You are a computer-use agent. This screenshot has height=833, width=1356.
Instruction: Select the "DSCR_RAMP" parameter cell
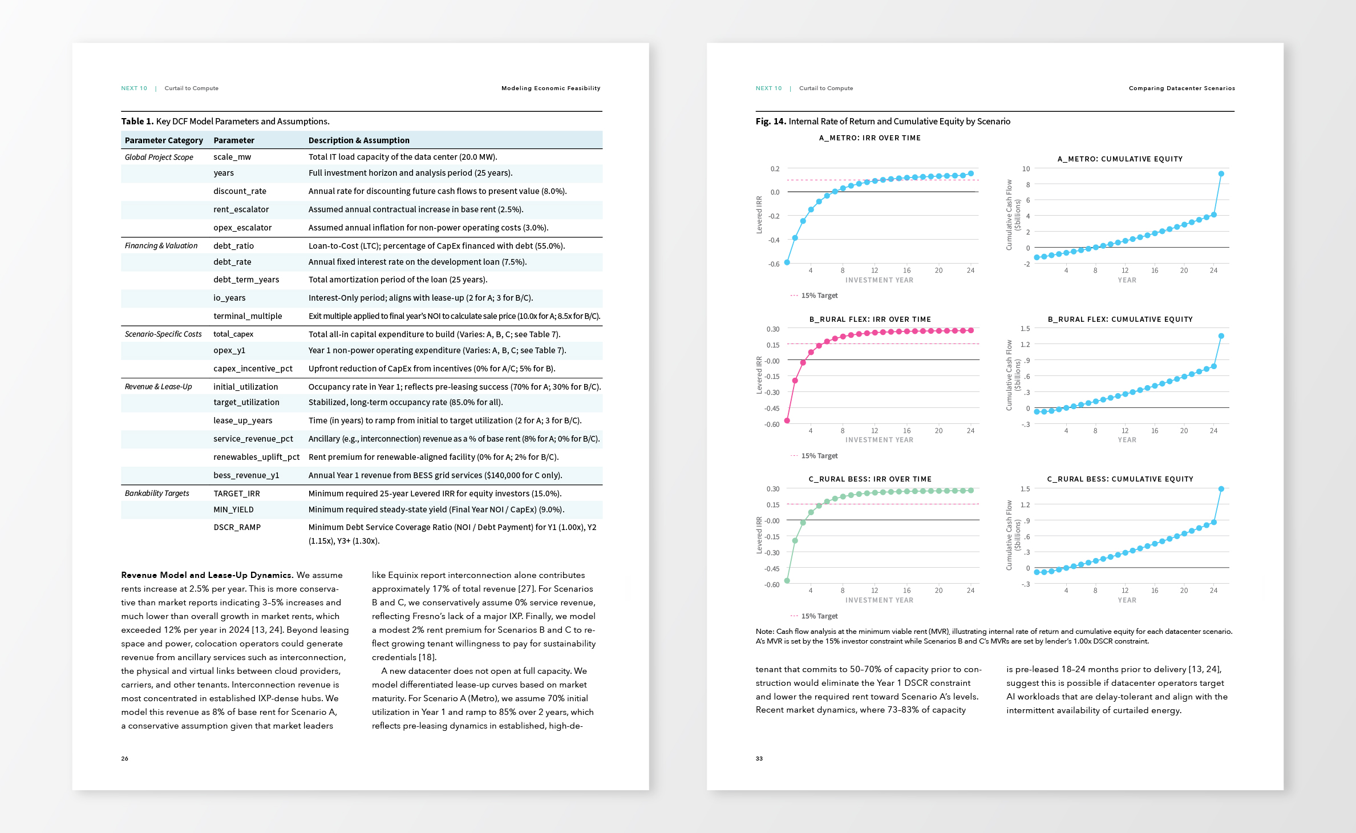(237, 527)
